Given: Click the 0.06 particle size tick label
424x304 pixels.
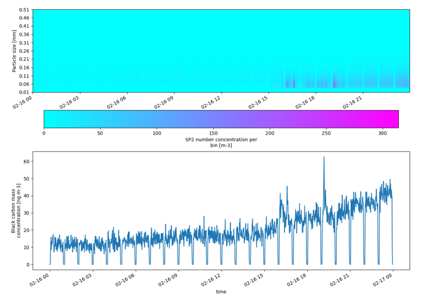Looking at the screenshot, I should pyautogui.click(x=24, y=84).
